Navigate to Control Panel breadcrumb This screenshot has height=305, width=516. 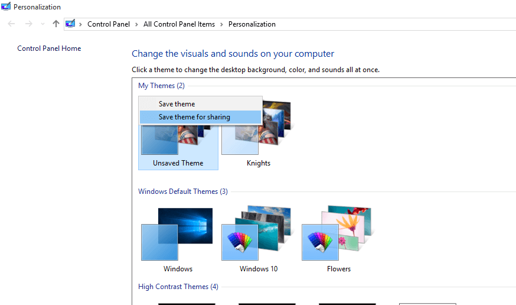[x=109, y=24]
